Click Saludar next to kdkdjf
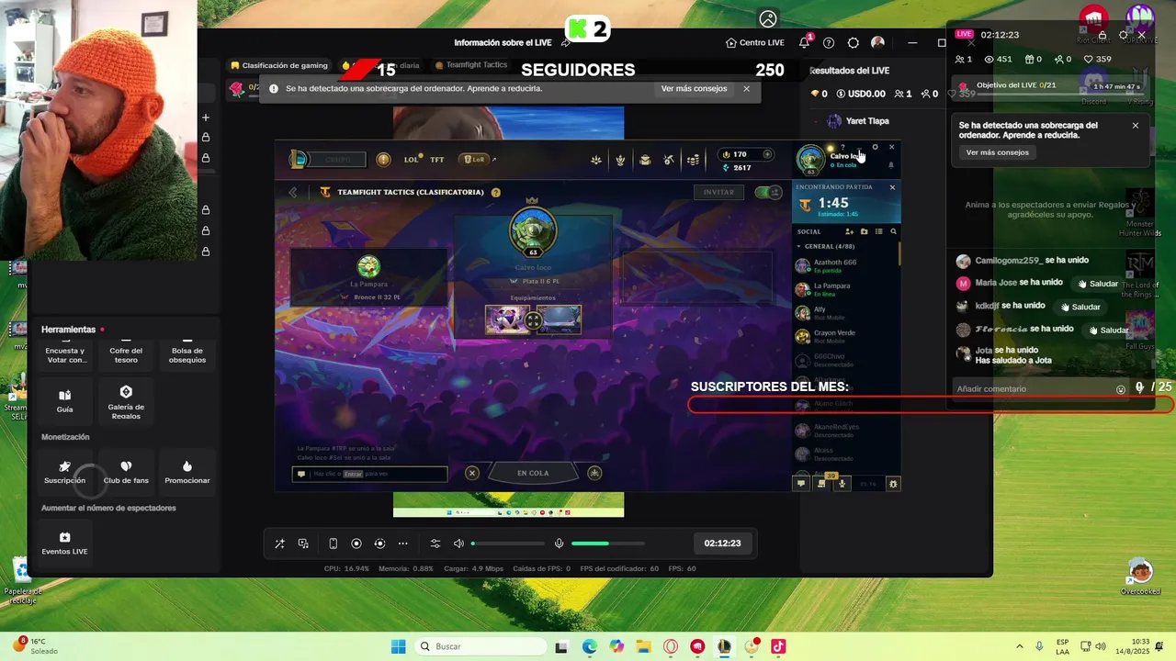The image size is (1176, 661). tap(1080, 307)
